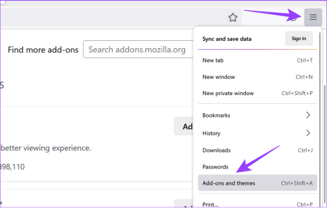
Task: Expand the History submenu chevron
Action: [x=308, y=133]
